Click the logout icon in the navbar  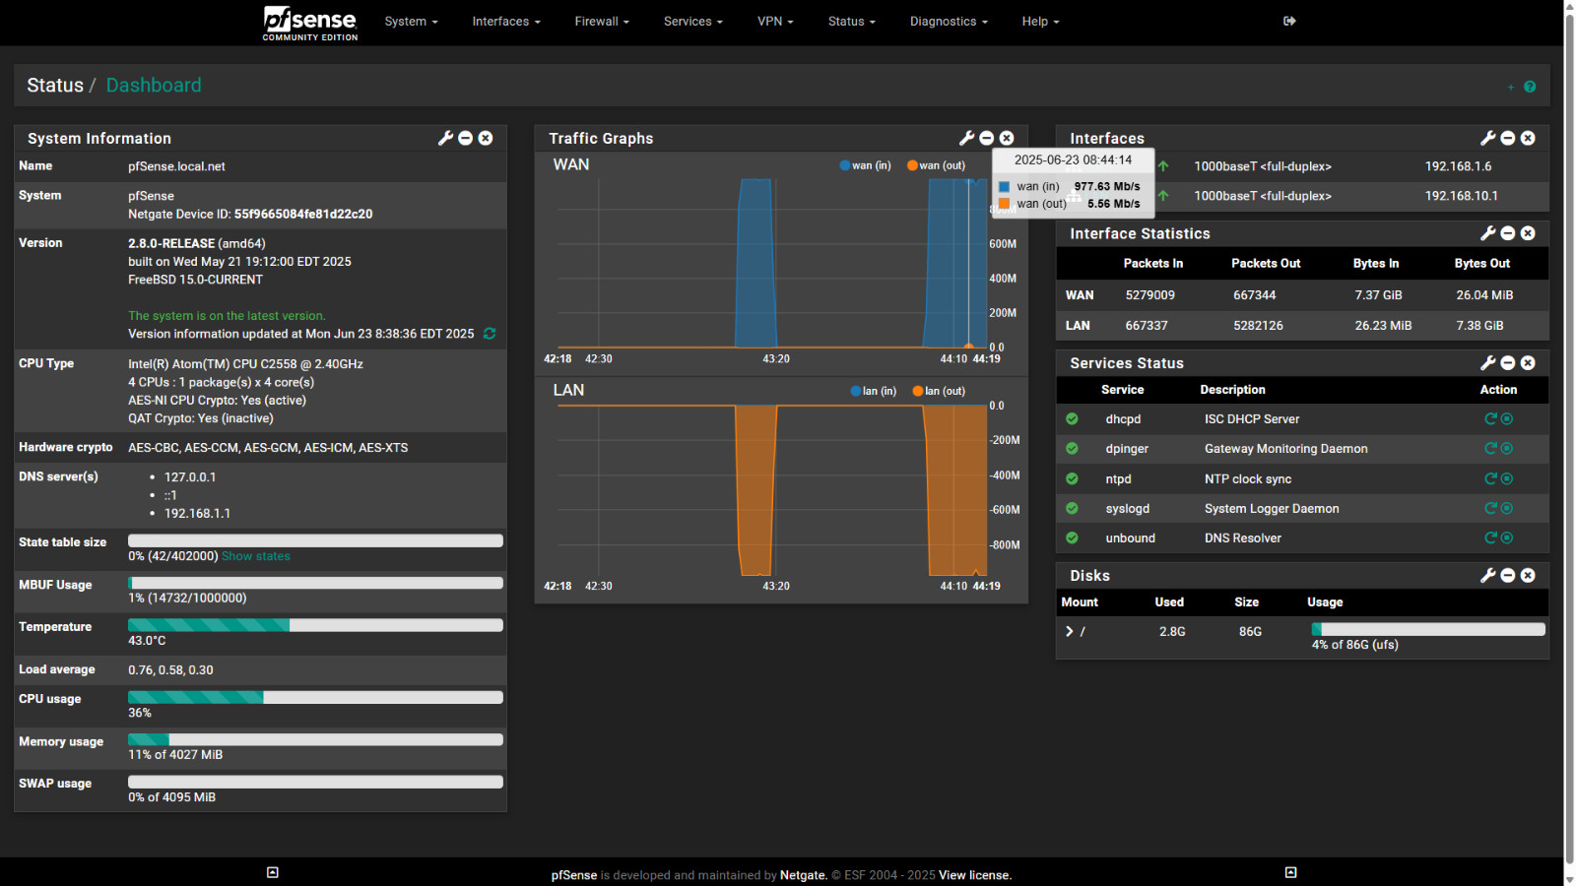[1289, 21]
